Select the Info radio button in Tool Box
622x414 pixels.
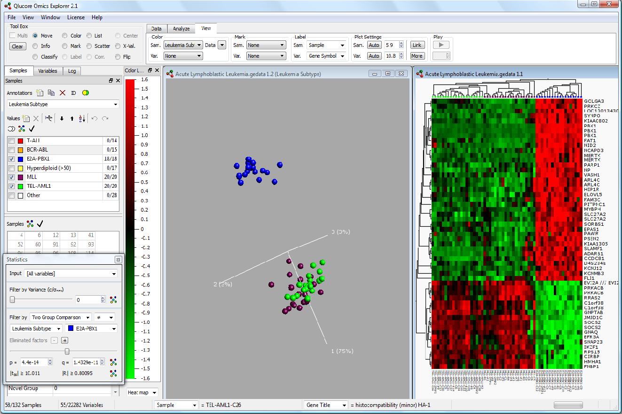(x=35, y=46)
